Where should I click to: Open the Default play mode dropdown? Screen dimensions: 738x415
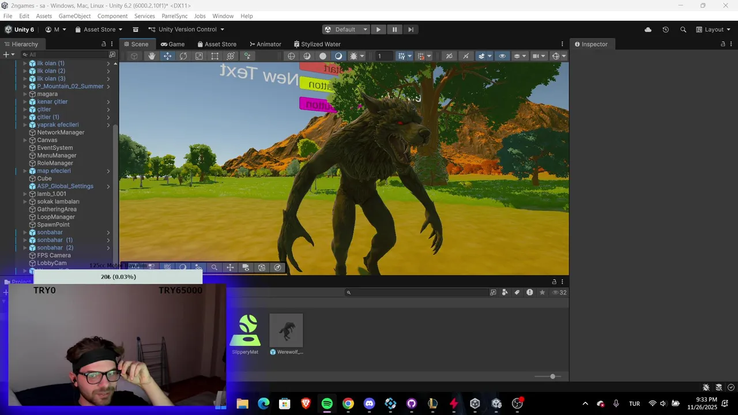click(x=346, y=29)
